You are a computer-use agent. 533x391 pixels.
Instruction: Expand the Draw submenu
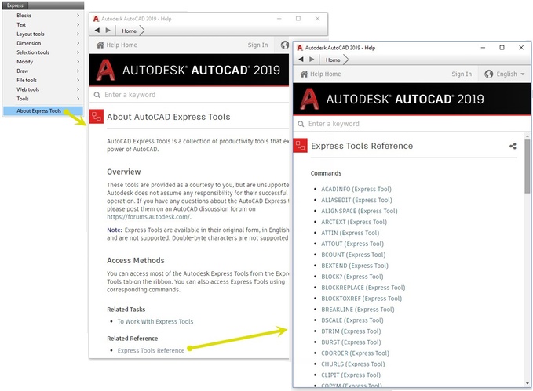tap(43, 71)
